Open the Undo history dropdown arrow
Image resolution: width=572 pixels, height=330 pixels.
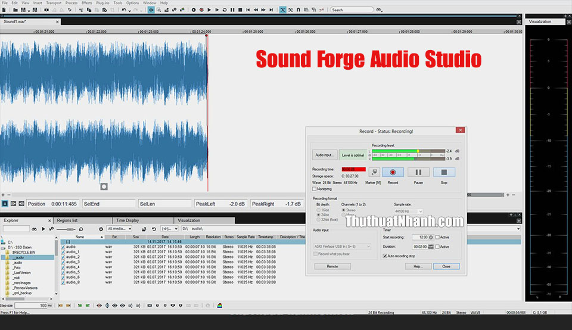click(129, 11)
